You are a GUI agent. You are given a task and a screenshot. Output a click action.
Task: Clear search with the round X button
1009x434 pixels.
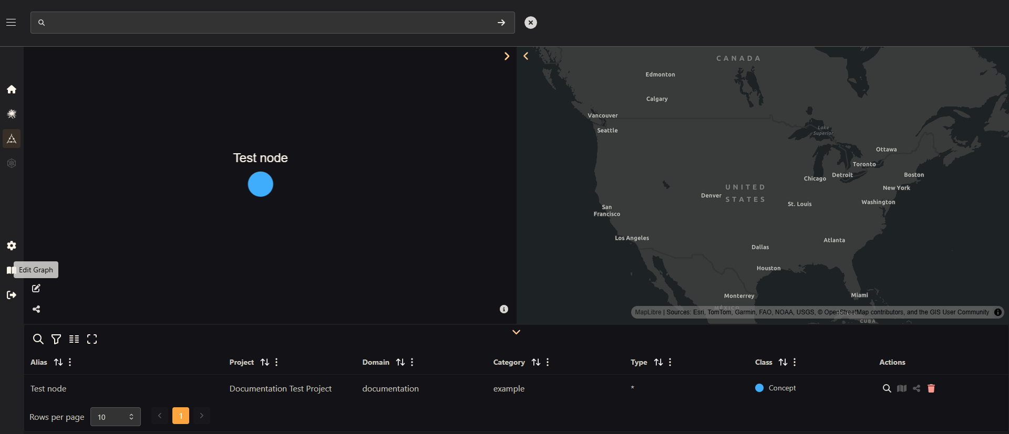531,23
